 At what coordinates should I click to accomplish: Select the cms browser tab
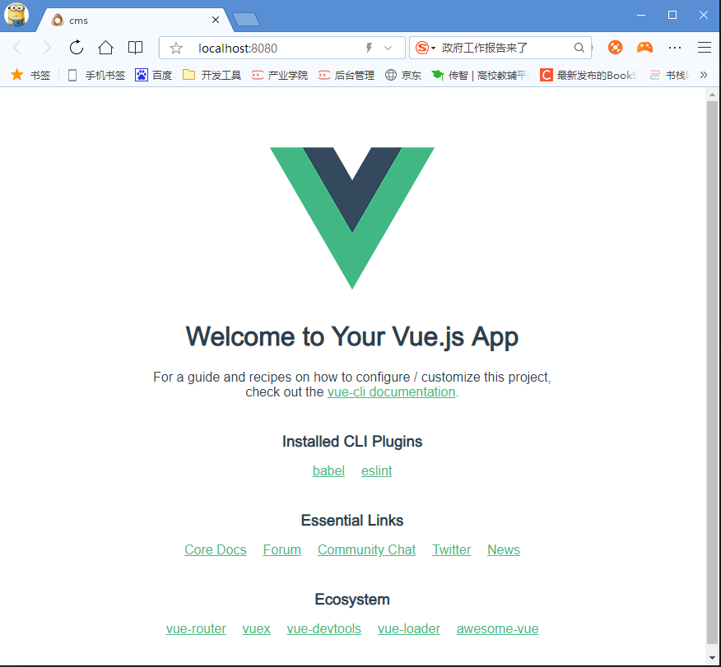click(x=133, y=20)
